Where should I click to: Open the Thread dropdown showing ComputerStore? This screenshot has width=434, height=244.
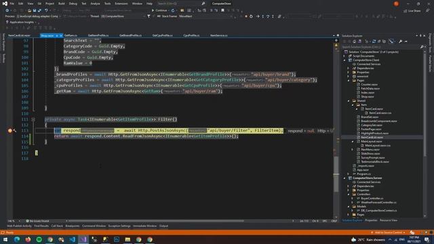coord(123,16)
